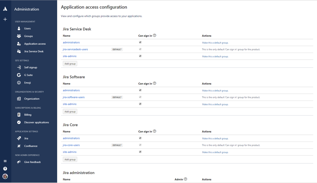Screen dimensions: 317x183
Task: Open the Self signup settings
Action: (30, 67)
